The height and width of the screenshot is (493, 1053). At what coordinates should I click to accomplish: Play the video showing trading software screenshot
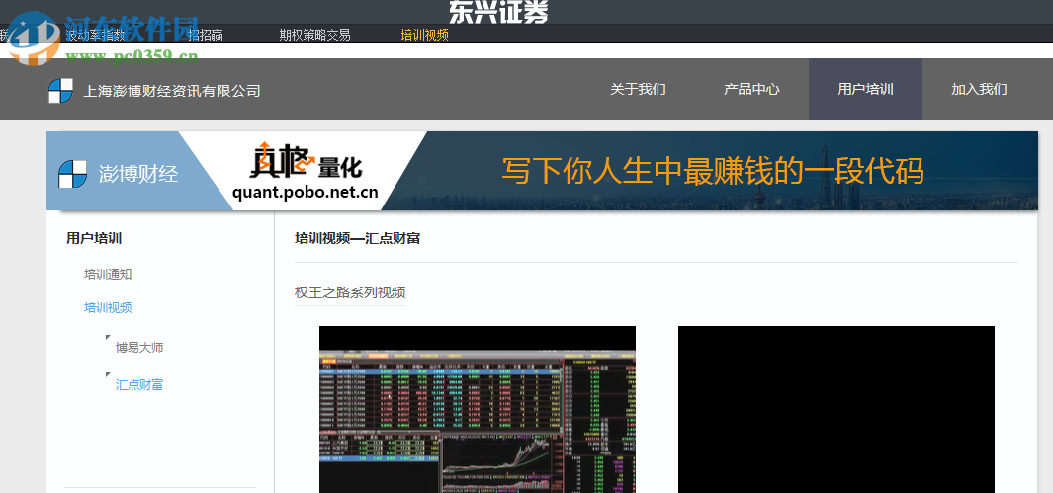point(478,409)
